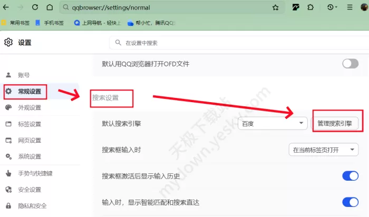This screenshot has height=217, width=369.
Task: Open 安全设置 in sidebar
Action: [x=24, y=190]
